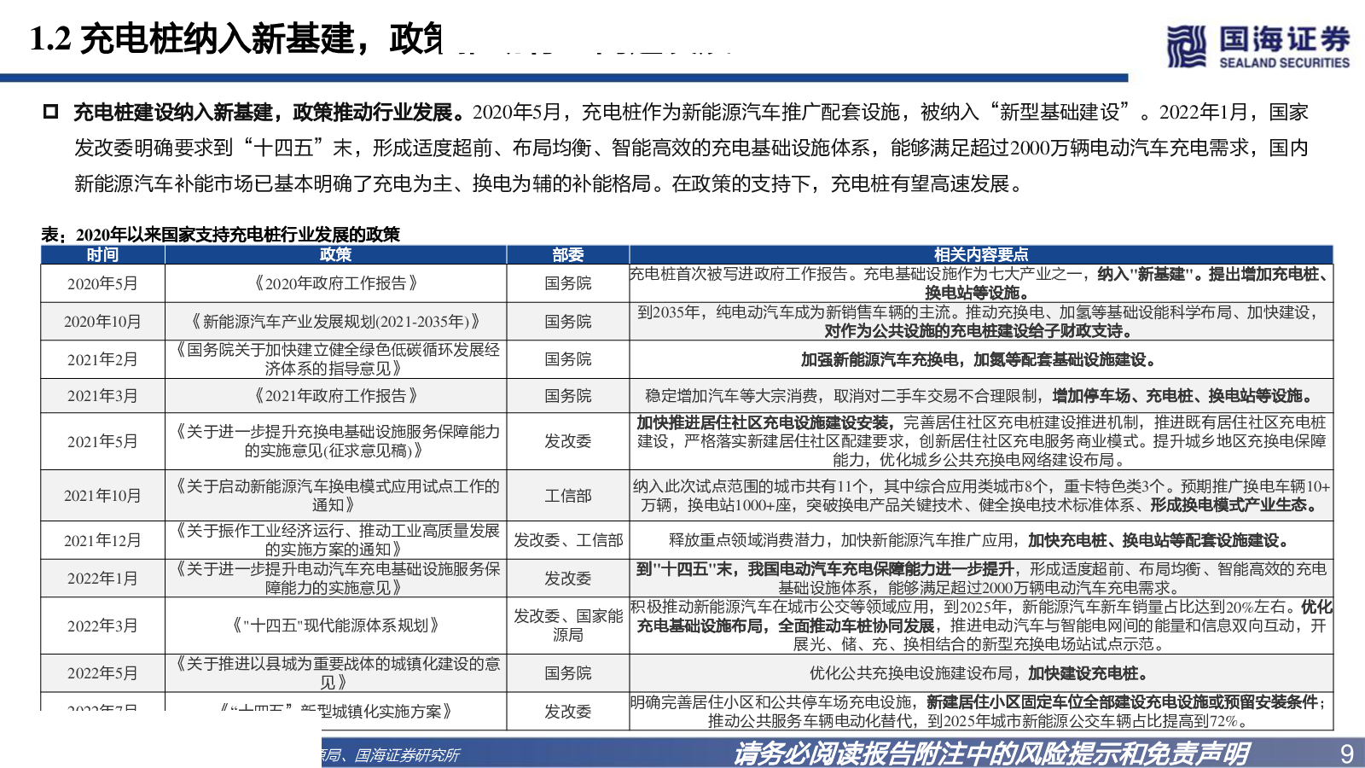Click the footer disclaimer '请务必阅读报告附注中的风险提示和免责声明'
Screen dimensions: 1365x768
click(991, 753)
